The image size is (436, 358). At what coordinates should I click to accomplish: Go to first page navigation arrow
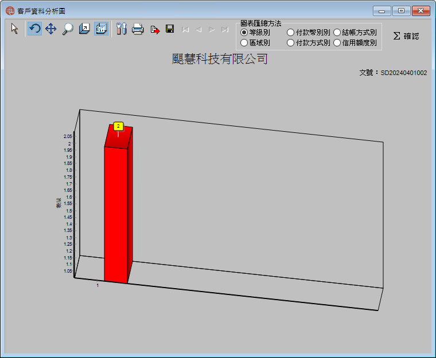coord(185,29)
